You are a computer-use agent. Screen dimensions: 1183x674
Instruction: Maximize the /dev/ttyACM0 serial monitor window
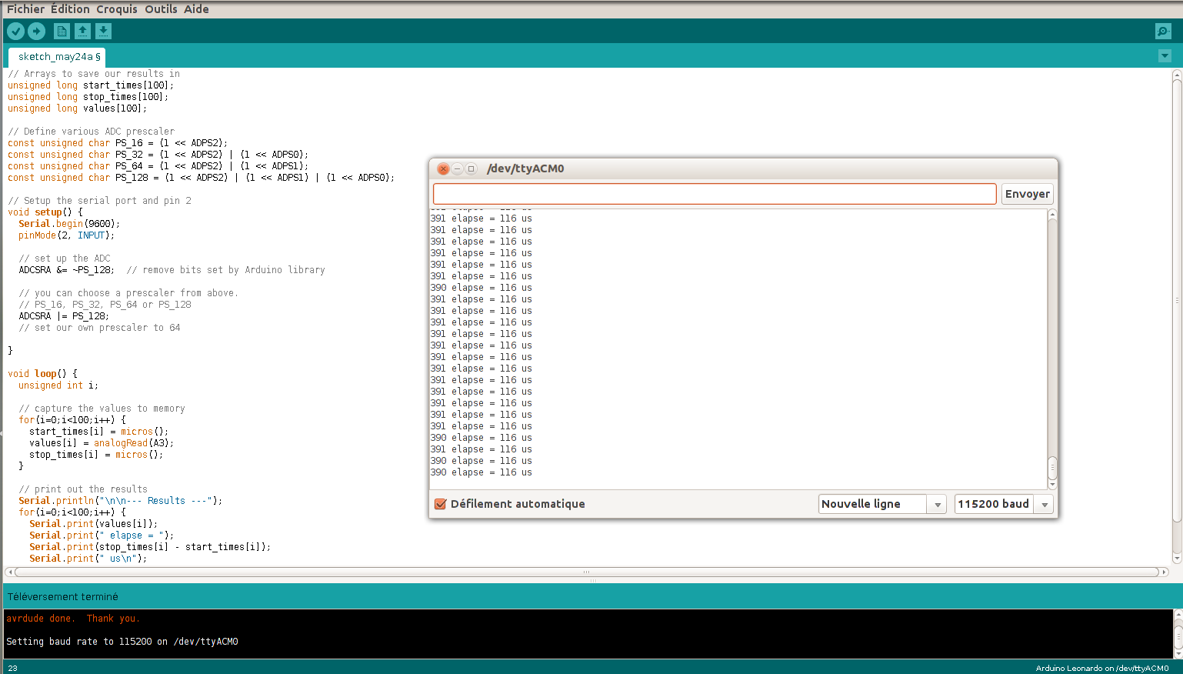(x=471, y=168)
